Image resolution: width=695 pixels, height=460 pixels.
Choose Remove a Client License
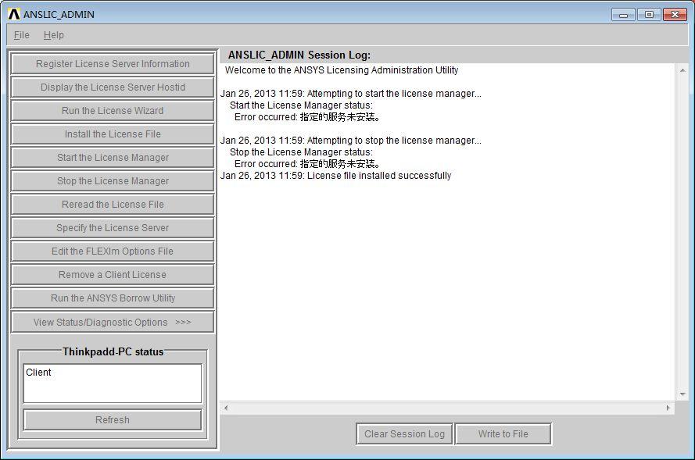113,275
